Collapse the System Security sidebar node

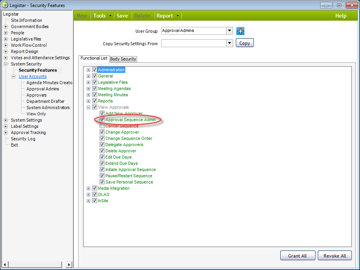pos(6,64)
